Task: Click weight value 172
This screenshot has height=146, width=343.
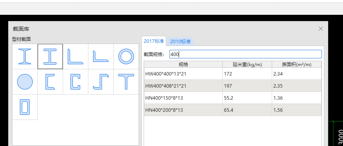Action: coord(228,74)
